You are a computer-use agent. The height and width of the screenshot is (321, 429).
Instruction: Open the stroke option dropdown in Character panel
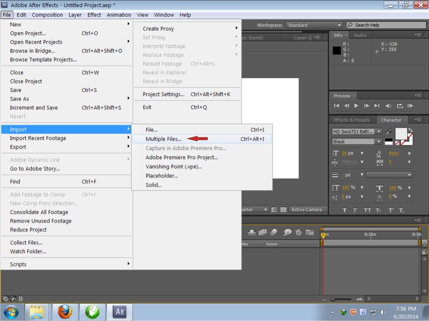pyautogui.click(x=389, y=175)
